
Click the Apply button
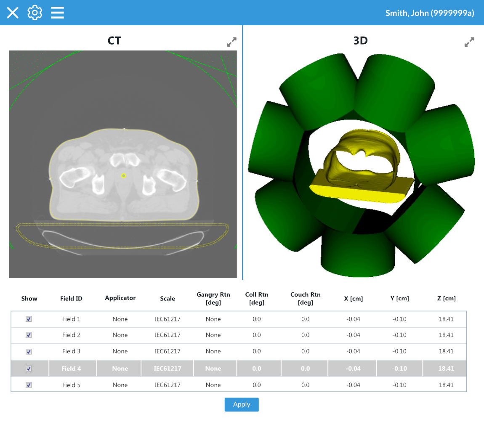click(242, 404)
